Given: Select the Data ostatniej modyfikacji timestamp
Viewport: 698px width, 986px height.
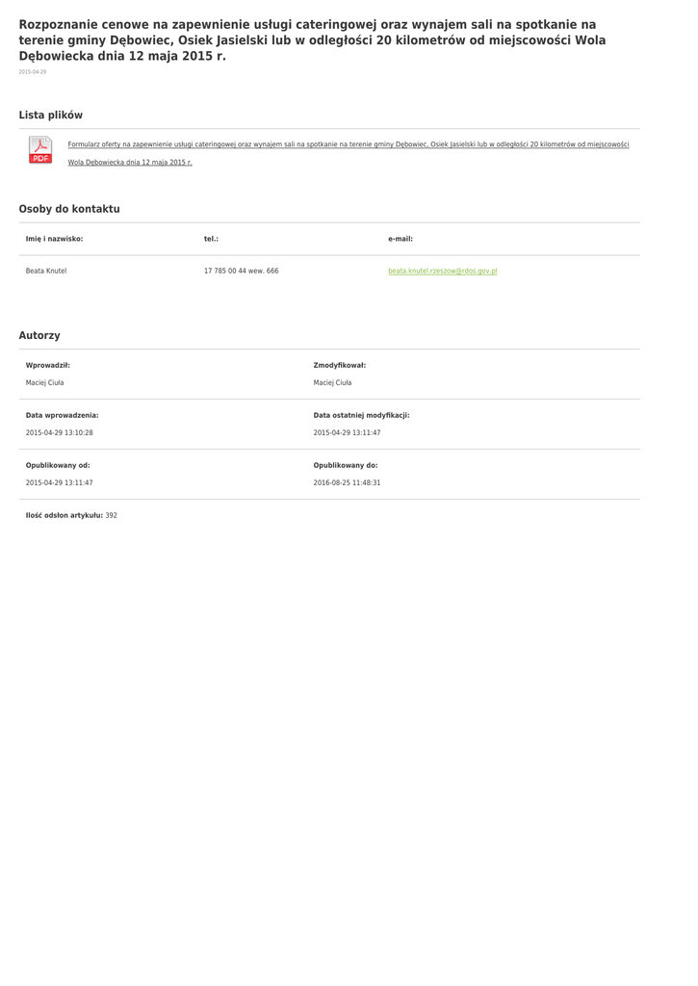Looking at the screenshot, I should tap(347, 432).
